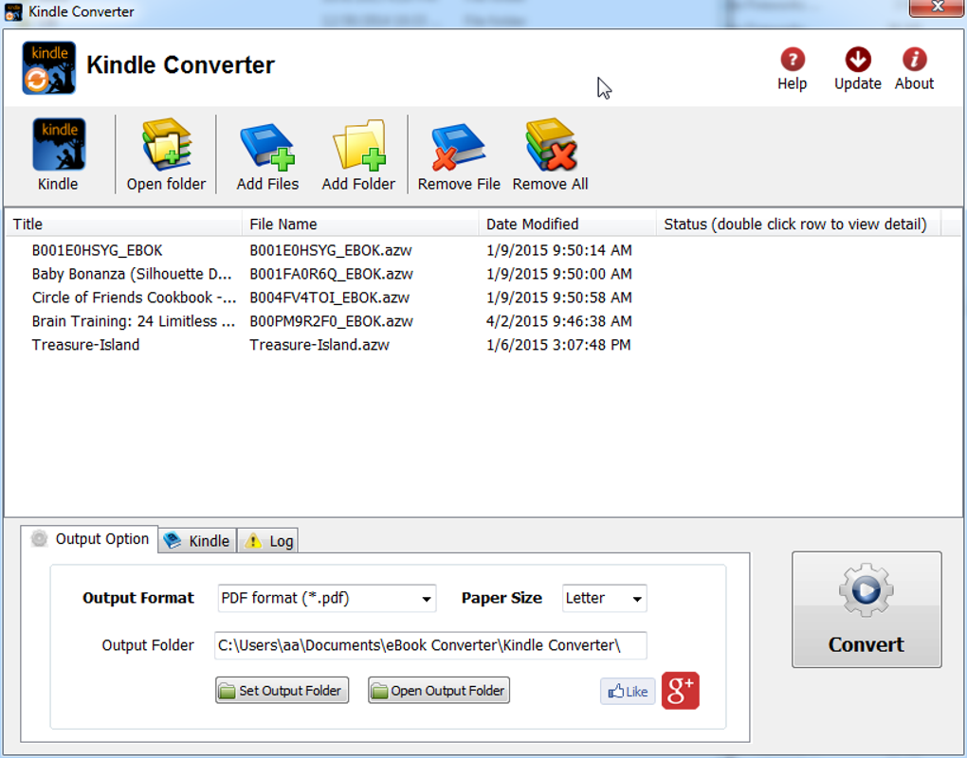Select the Treasure-Island title row
The height and width of the screenshot is (758, 967).
pyautogui.click(x=85, y=345)
